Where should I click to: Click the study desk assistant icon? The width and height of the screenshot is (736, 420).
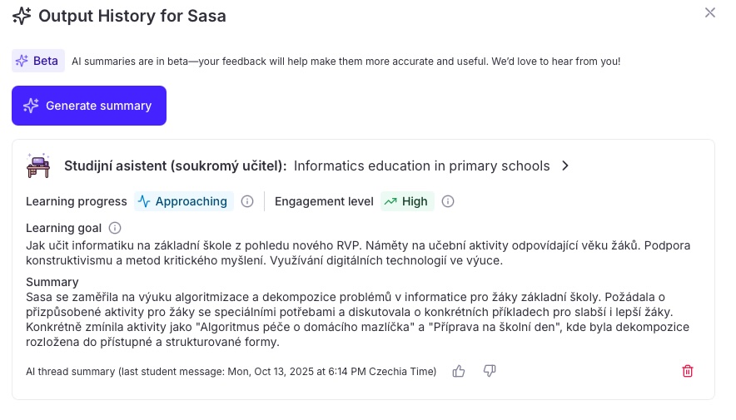coord(38,166)
